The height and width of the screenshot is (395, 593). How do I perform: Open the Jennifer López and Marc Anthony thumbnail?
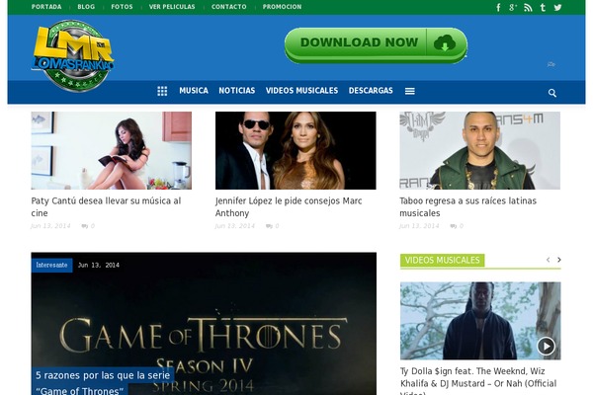coord(296,150)
